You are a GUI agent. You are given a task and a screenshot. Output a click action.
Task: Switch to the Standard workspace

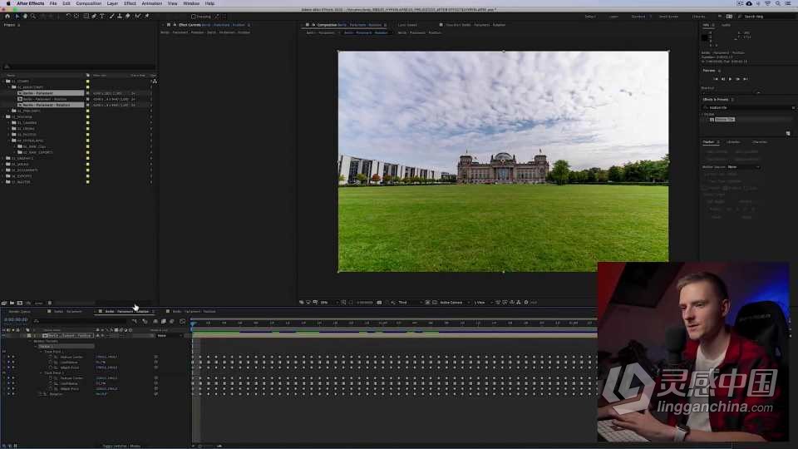point(638,17)
